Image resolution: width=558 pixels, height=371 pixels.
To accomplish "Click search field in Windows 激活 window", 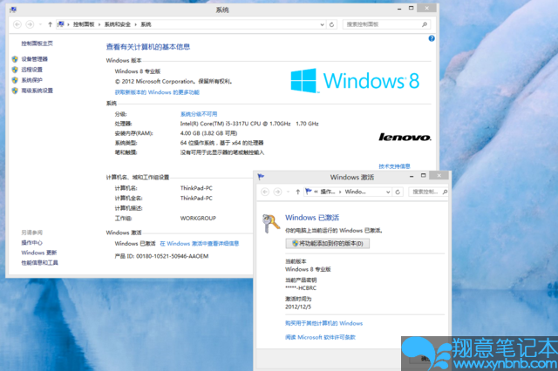I will click(426, 192).
